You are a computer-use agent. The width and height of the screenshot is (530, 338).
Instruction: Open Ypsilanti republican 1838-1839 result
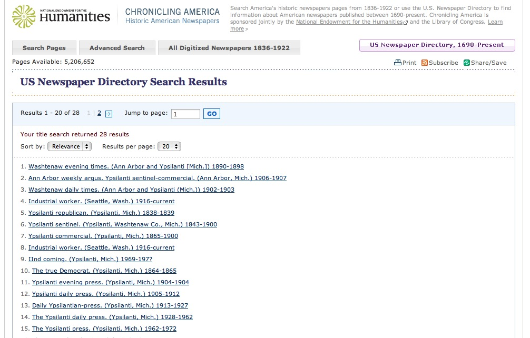101,213
